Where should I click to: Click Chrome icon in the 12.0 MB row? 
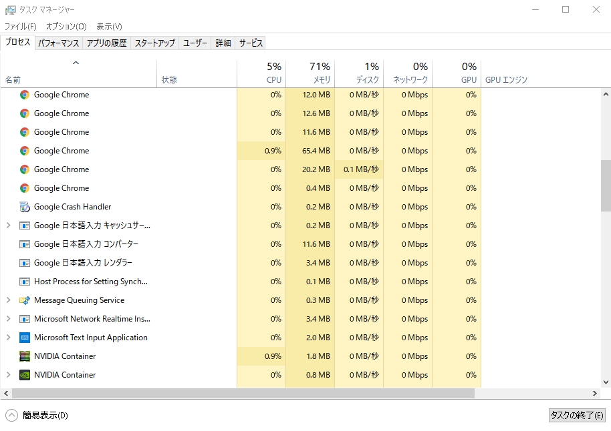25,95
